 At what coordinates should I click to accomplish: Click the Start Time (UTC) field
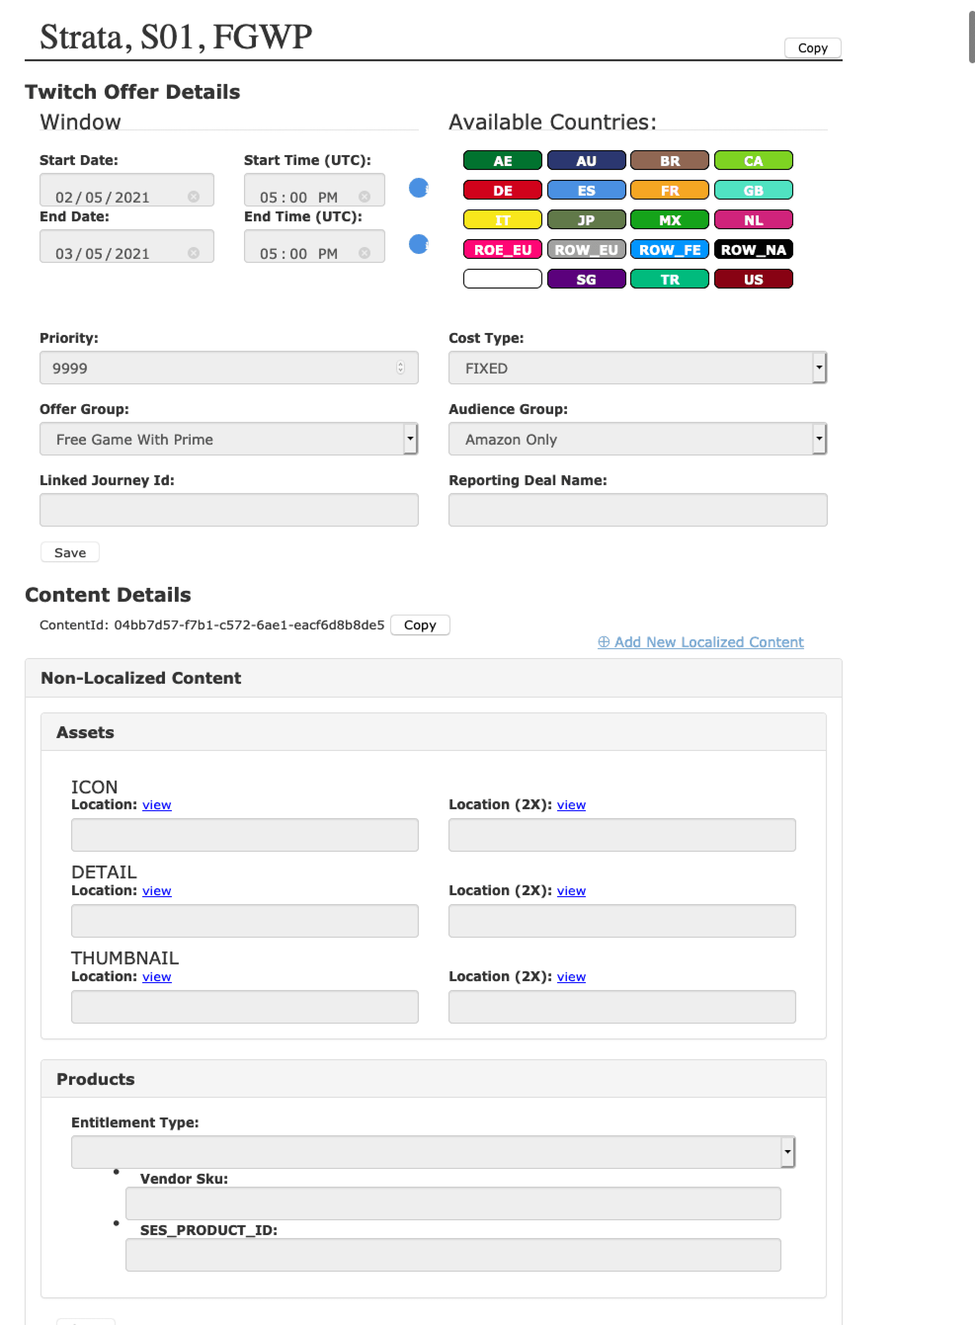(x=314, y=189)
